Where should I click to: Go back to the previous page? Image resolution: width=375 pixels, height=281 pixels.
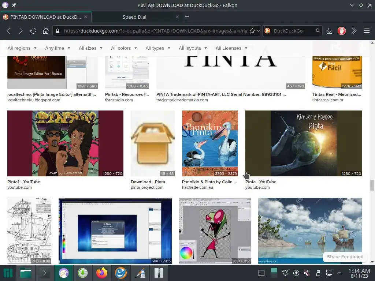[x=9, y=31]
